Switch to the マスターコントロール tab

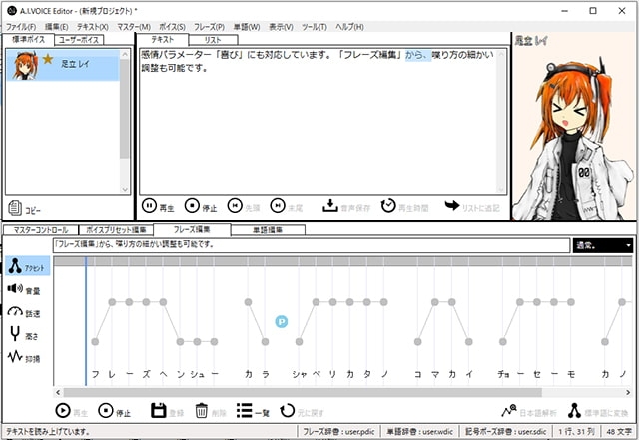tap(41, 230)
